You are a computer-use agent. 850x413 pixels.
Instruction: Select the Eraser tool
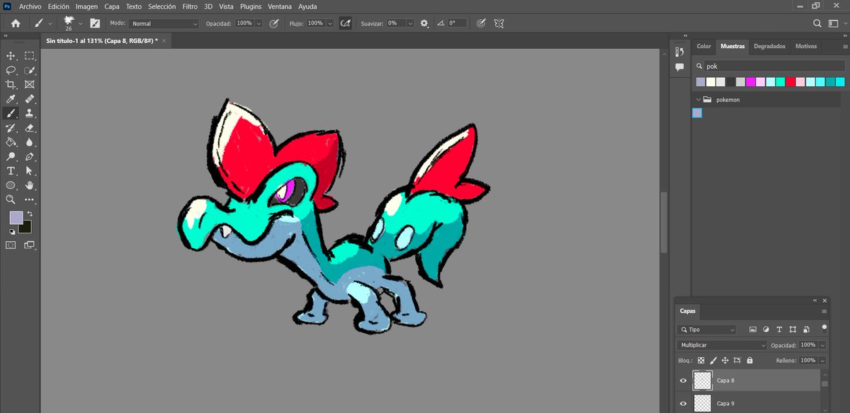(x=30, y=128)
